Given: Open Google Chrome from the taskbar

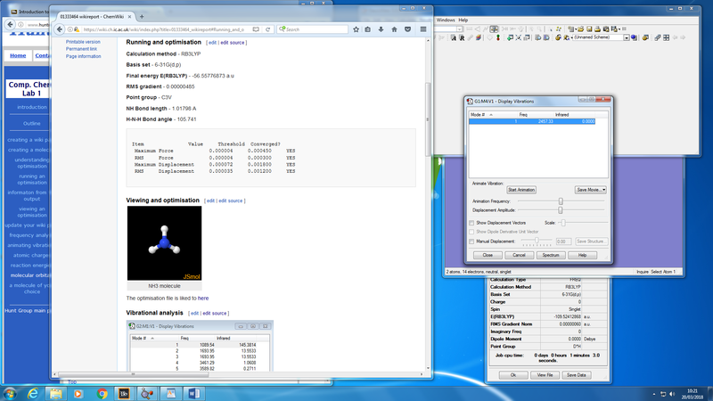Looking at the screenshot, I should [x=102, y=393].
